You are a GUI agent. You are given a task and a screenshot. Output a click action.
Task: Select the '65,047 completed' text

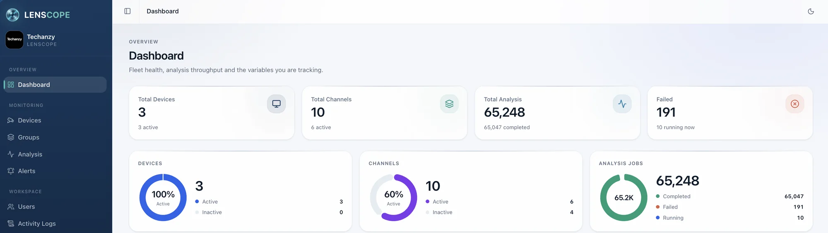(507, 127)
